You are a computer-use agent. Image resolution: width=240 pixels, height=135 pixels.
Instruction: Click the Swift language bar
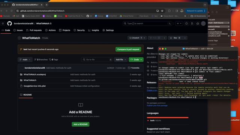pos(168,117)
